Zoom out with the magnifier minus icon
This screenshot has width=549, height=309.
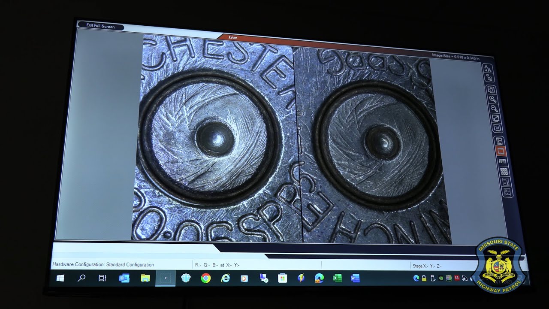pos(494,109)
